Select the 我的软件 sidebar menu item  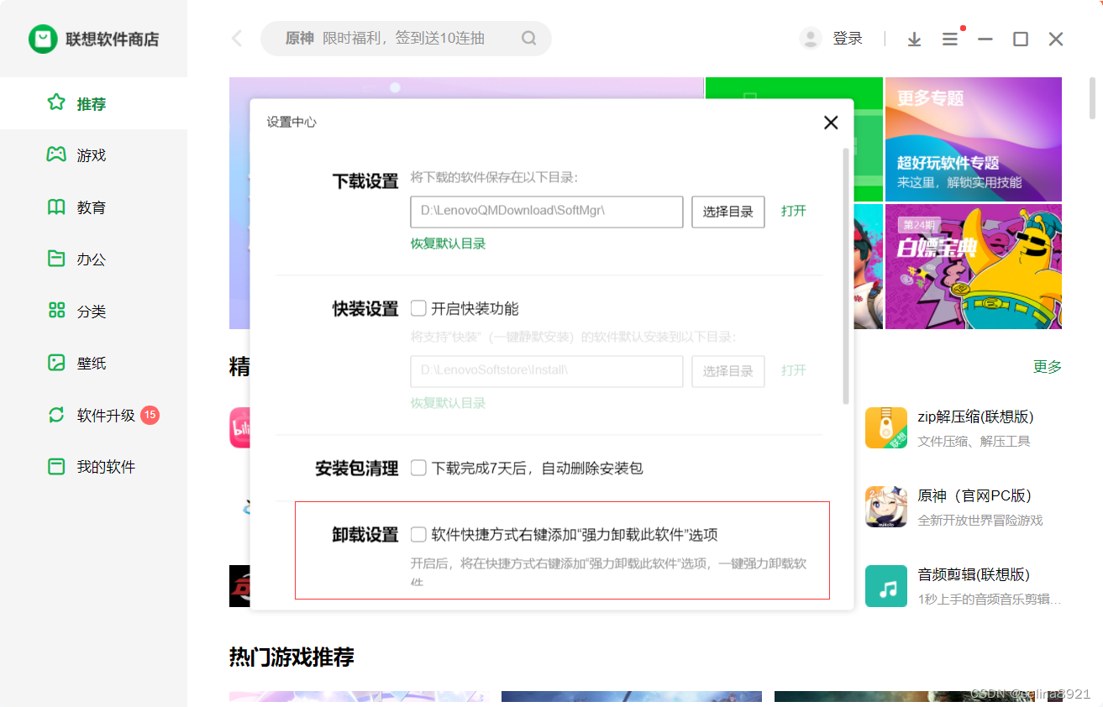[93, 466]
